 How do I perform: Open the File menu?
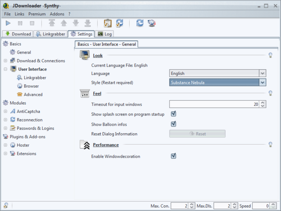pyautogui.click(x=7, y=14)
